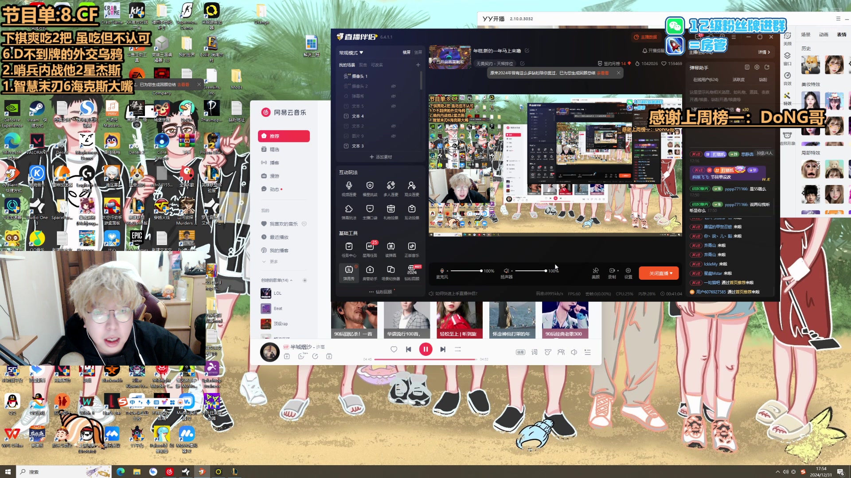Adjust microphone volume slider

(x=466, y=270)
